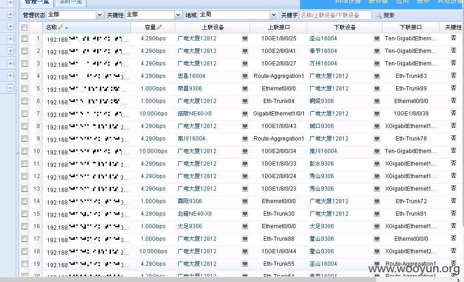
Task: Sort by the 上联接口 column header
Action: pyautogui.click(x=279, y=27)
